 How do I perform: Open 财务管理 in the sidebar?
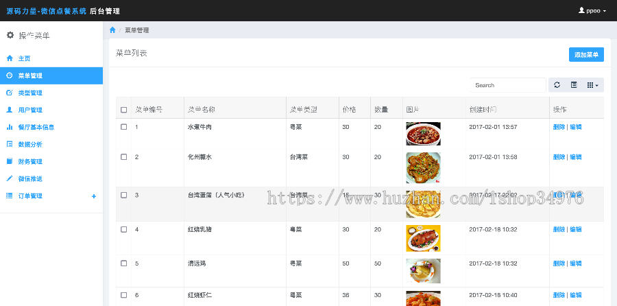[x=51, y=161]
